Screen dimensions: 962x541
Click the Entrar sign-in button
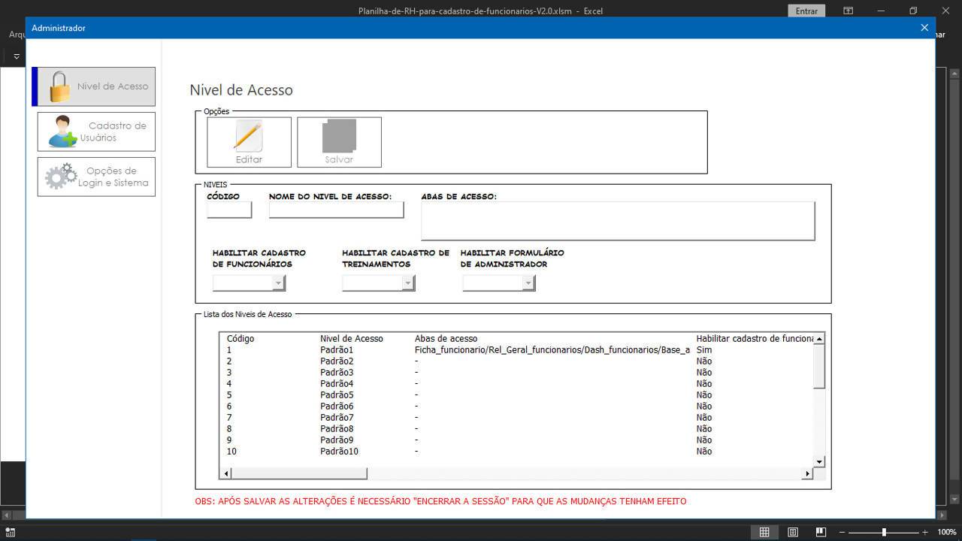click(806, 11)
